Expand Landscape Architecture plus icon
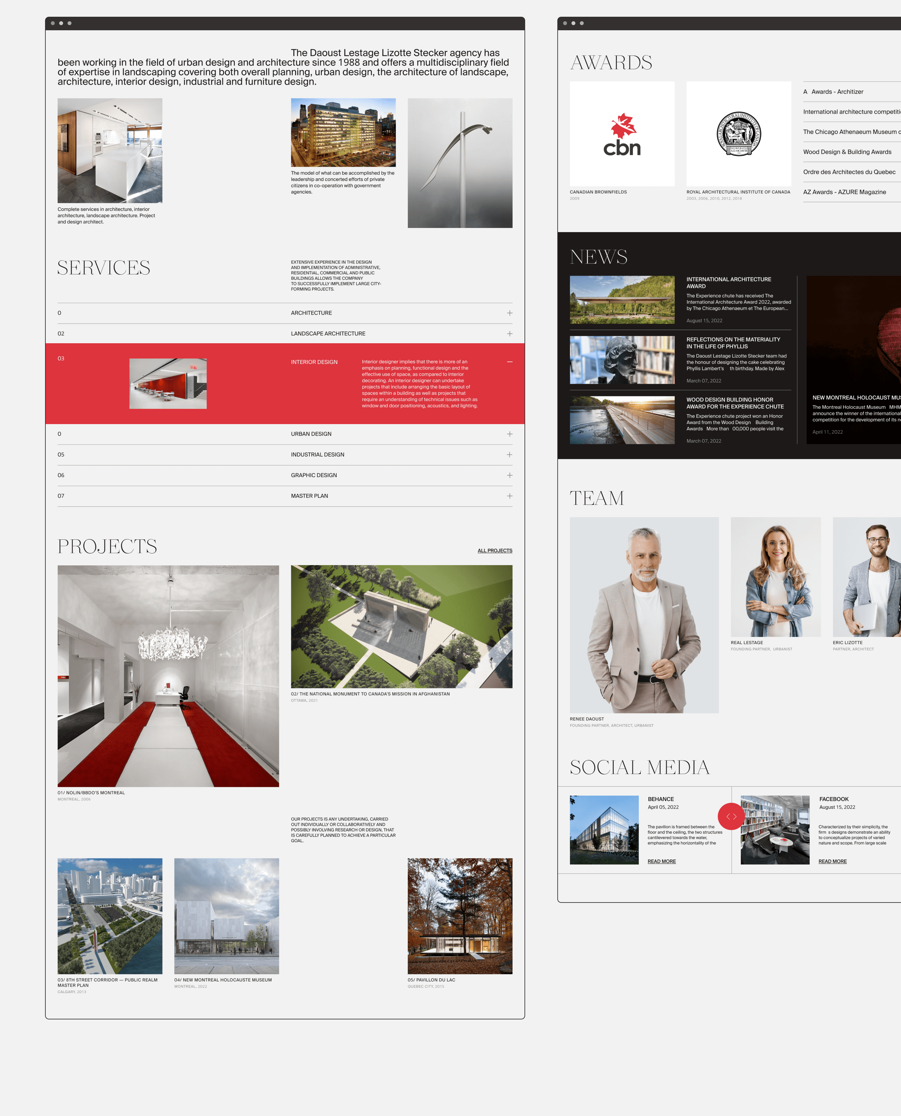This screenshot has height=1116, width=901. tap(509, 334)
